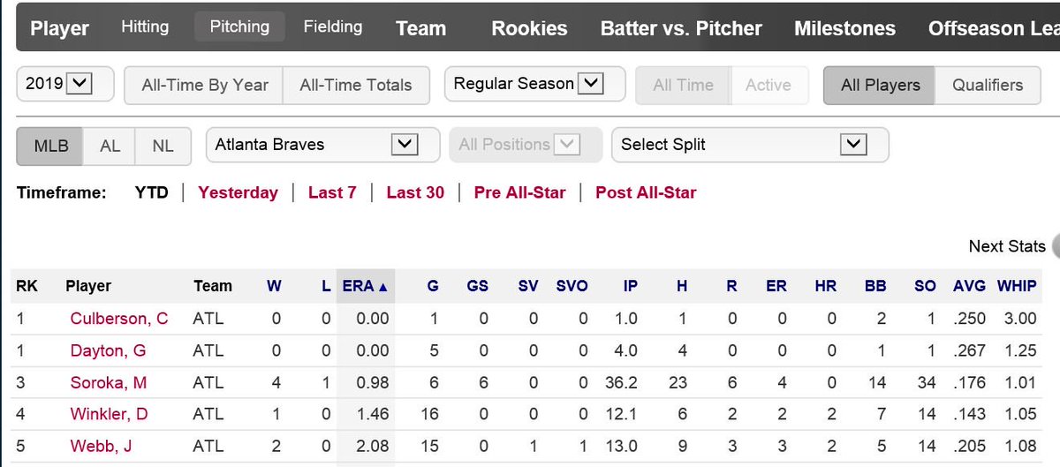Toggle the AL league filter
This screenshot has height=467, width=1060.
pos(110,146)
